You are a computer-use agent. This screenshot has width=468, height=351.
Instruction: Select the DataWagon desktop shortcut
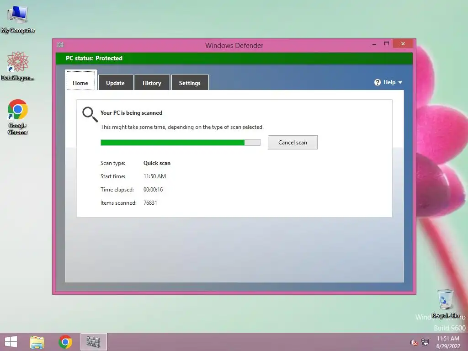coord(18,66)
